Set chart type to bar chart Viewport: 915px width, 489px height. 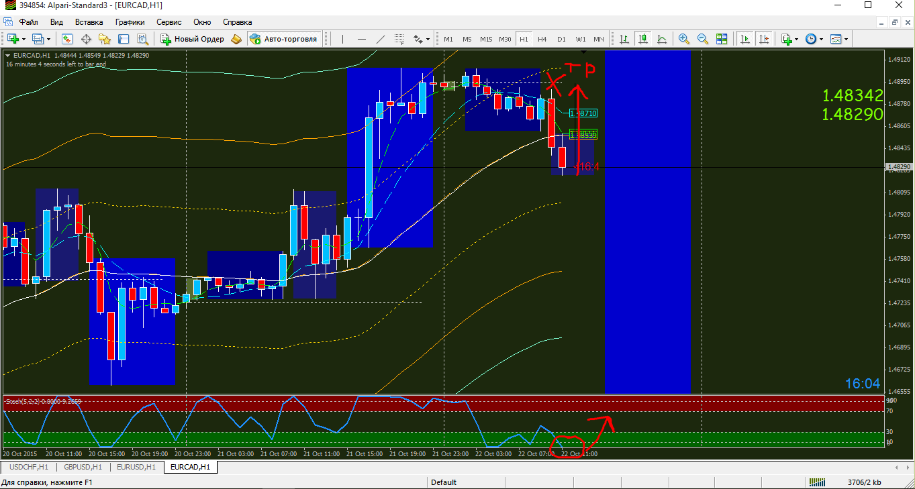coord(624,39)
